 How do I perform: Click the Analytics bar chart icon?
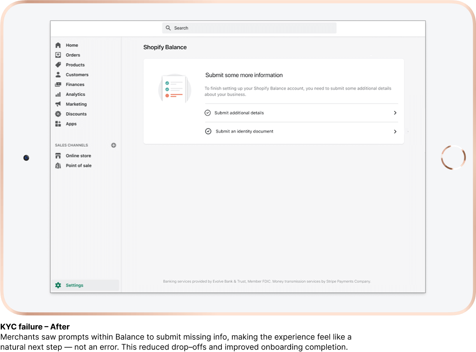point(58,94)
